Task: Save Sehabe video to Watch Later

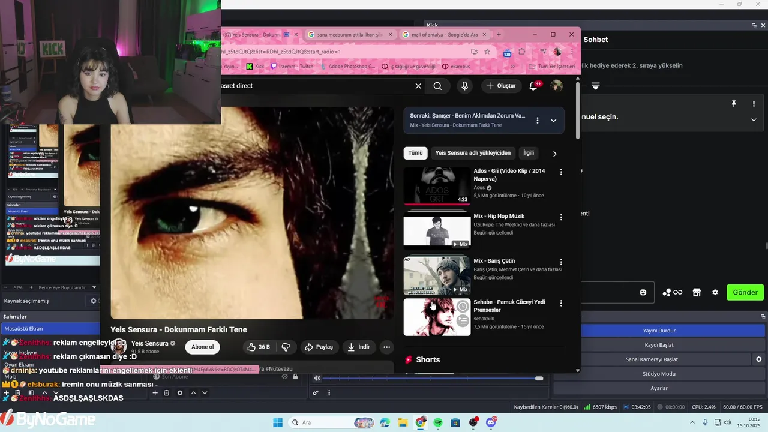Action: tap(463, 307)
